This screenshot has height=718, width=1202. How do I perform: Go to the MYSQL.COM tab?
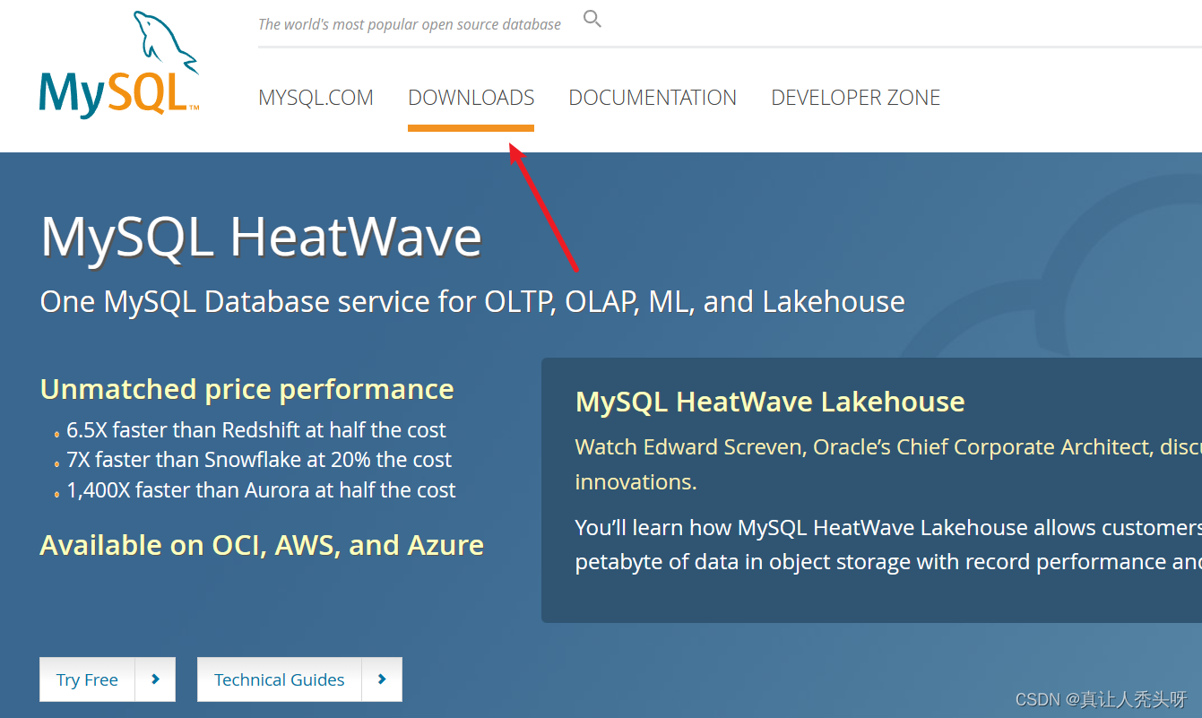point(316,98)
